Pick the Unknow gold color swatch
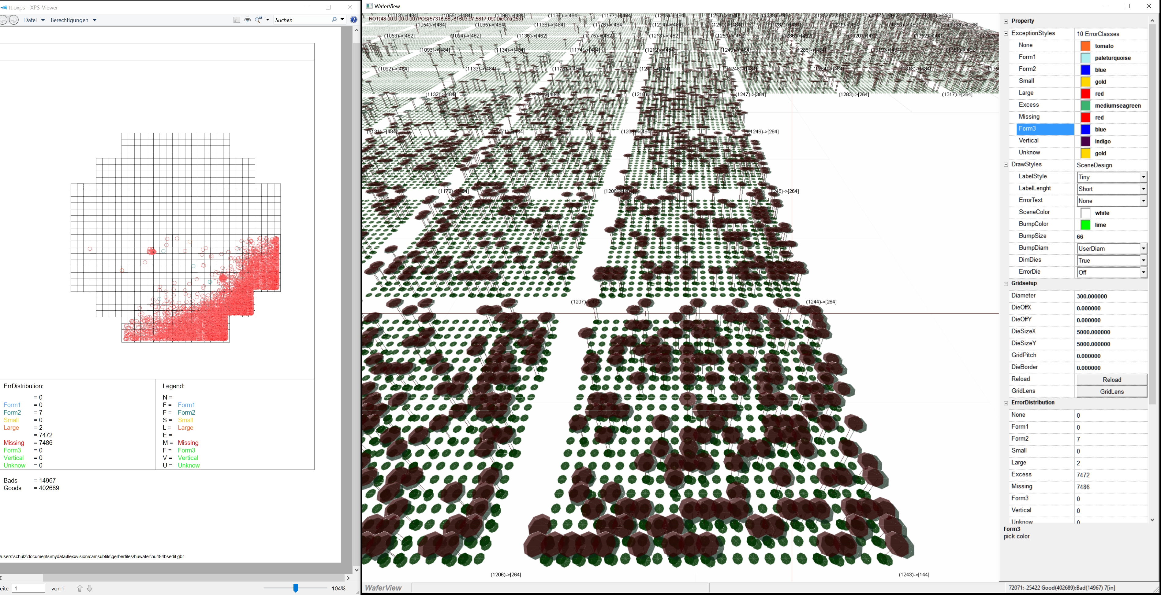 1086,153
